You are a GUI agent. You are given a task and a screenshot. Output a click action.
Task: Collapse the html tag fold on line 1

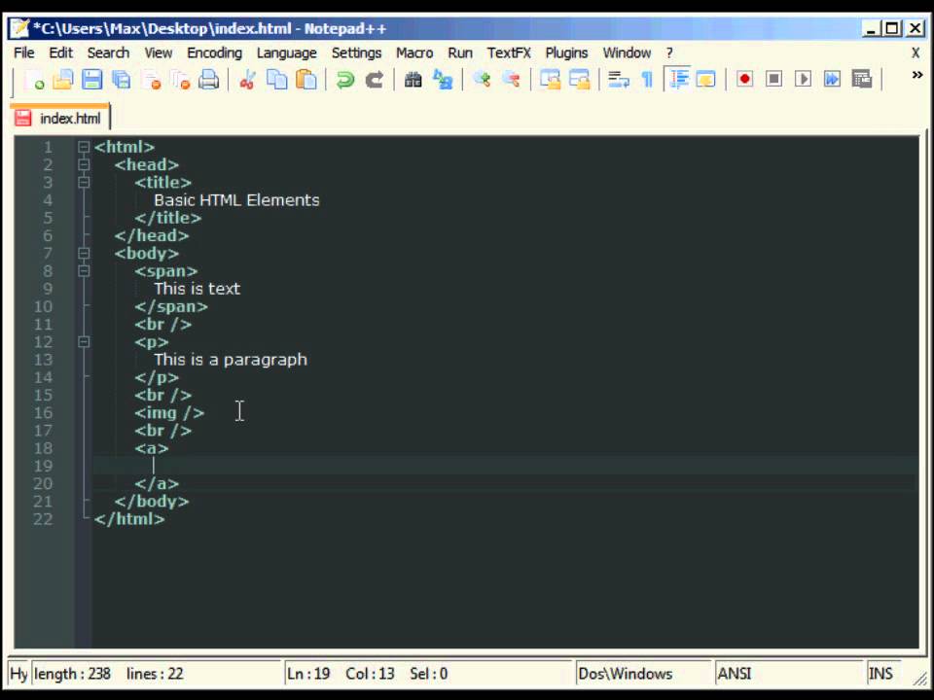[x=84, y=147]
